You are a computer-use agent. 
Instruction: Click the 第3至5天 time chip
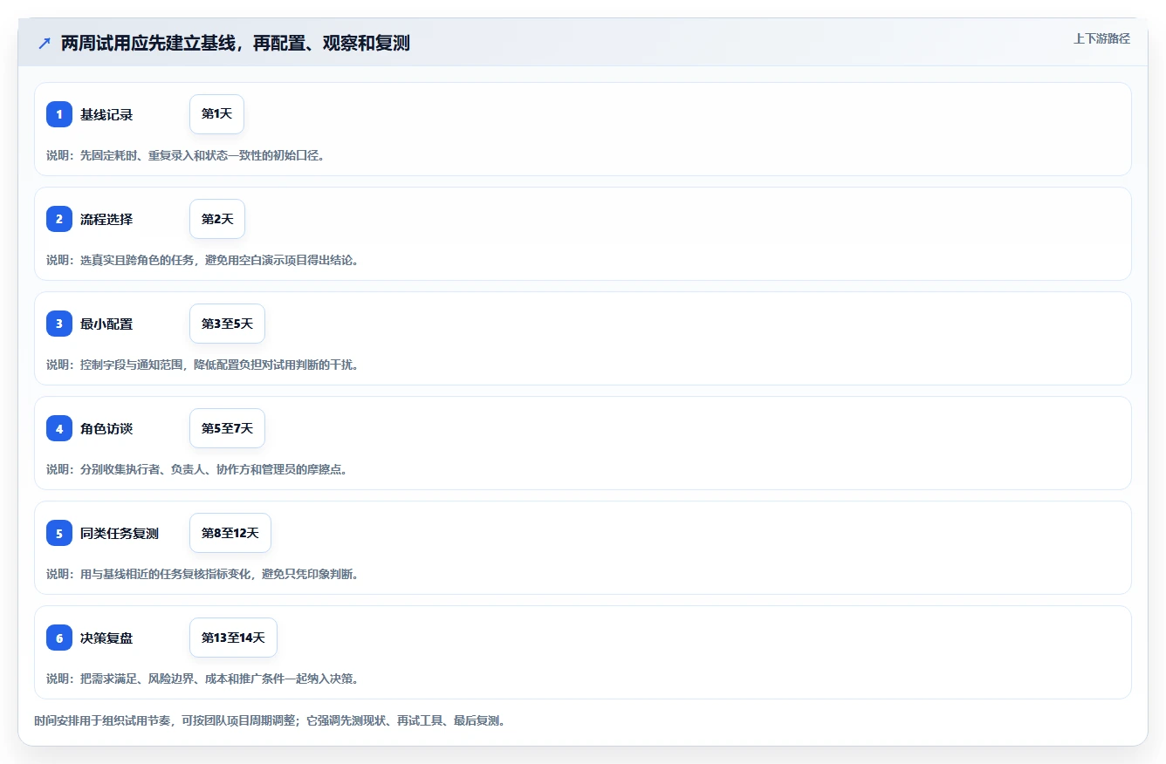pos(227,324)
